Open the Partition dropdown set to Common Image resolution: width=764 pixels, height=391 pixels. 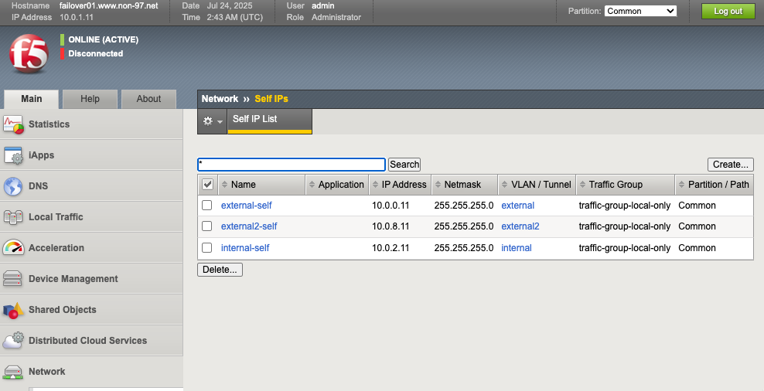click(x=640, y=11)
